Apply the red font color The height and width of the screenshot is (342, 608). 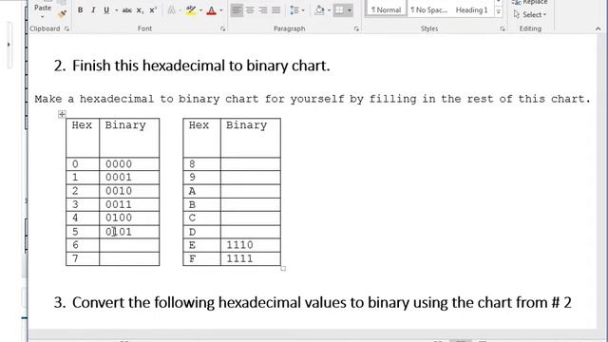click(211, 10)
